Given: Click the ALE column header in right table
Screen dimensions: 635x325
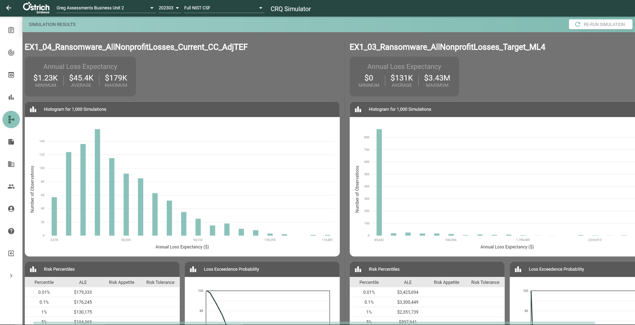Looking at the screenshot, I should click(408, 282).
